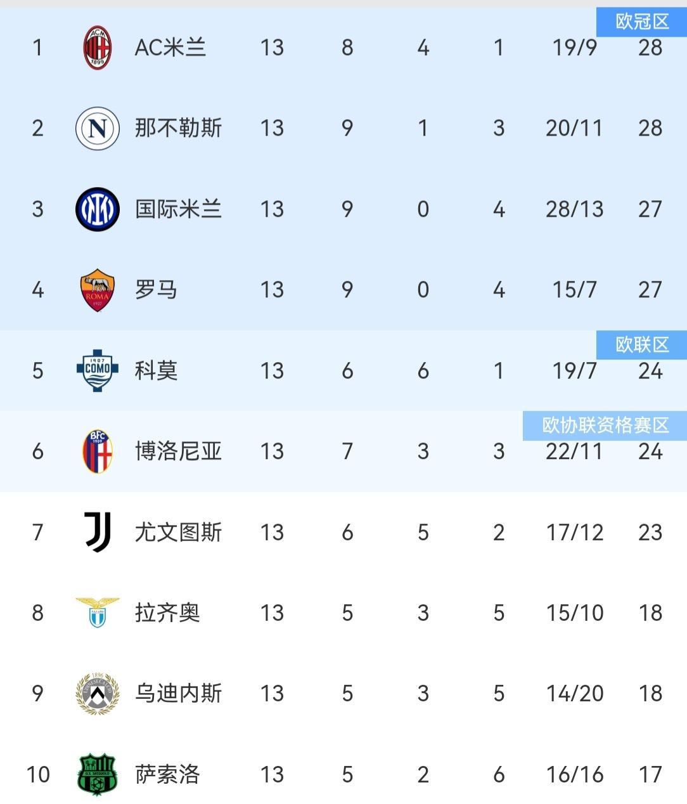Click the 萨索洛 10th place rank number

pos(38,774)
